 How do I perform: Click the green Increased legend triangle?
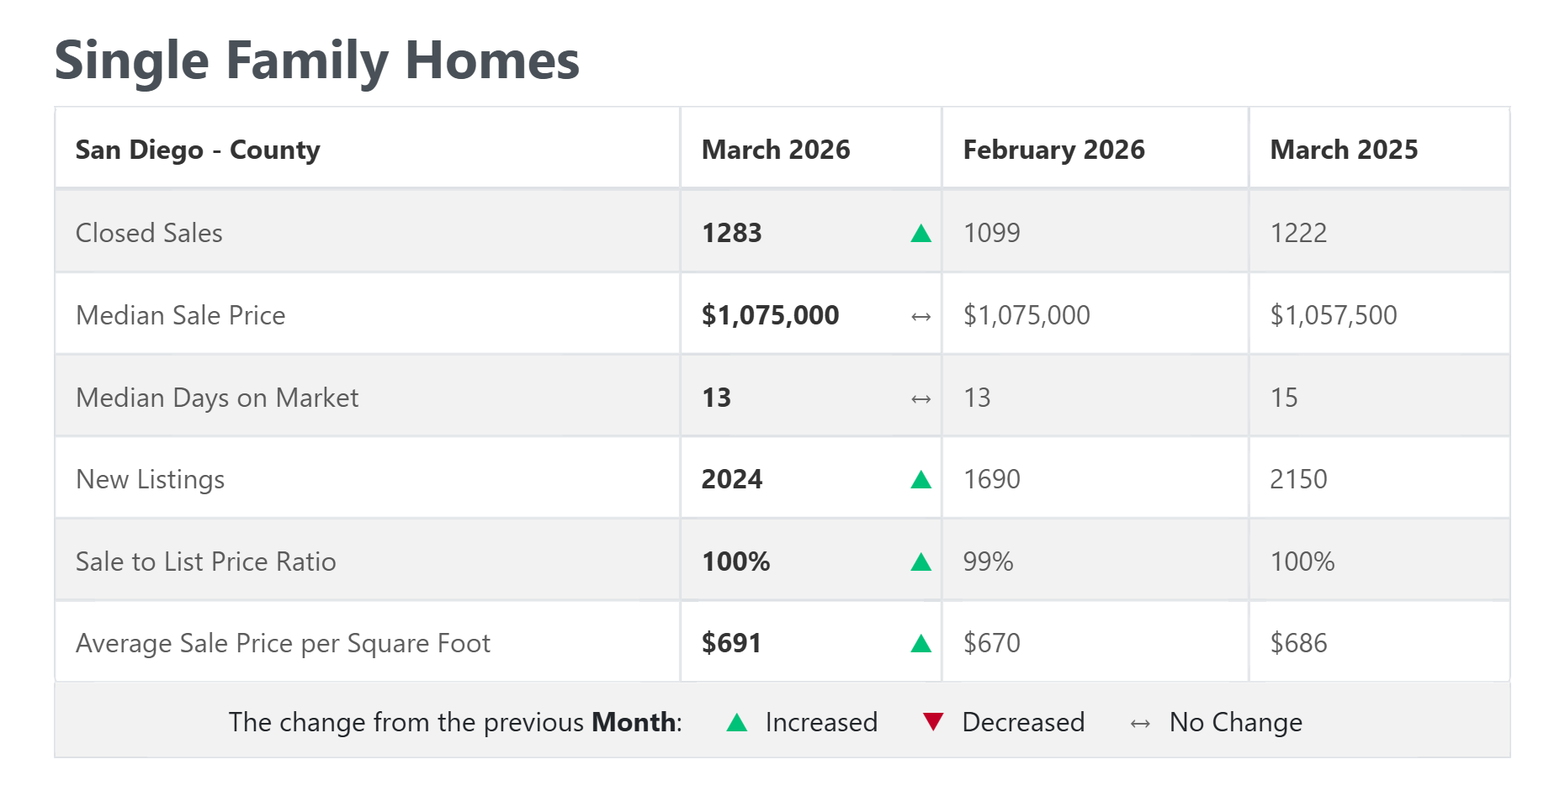click(736, 723)
